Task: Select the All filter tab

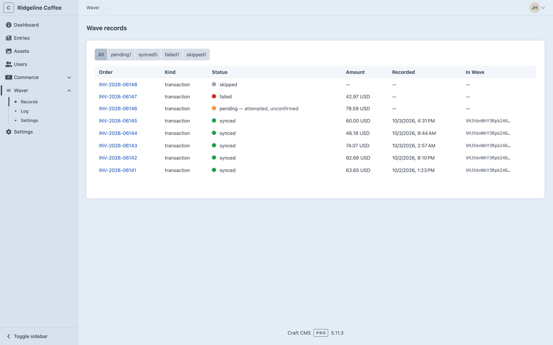Action: point(101,55)
